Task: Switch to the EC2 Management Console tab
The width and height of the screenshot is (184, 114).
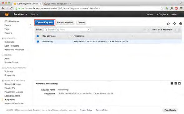Action: pyautogui.click(x=27, y=4)
